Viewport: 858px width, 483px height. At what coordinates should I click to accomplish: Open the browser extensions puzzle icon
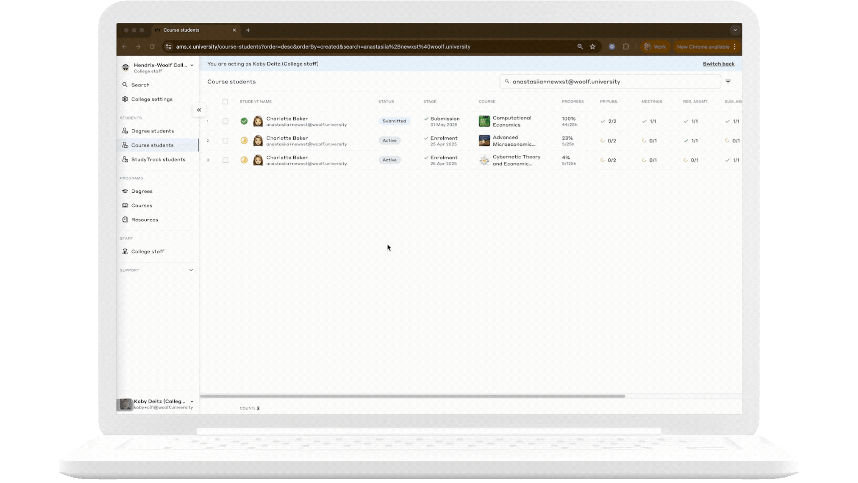(x=626, y=47)
